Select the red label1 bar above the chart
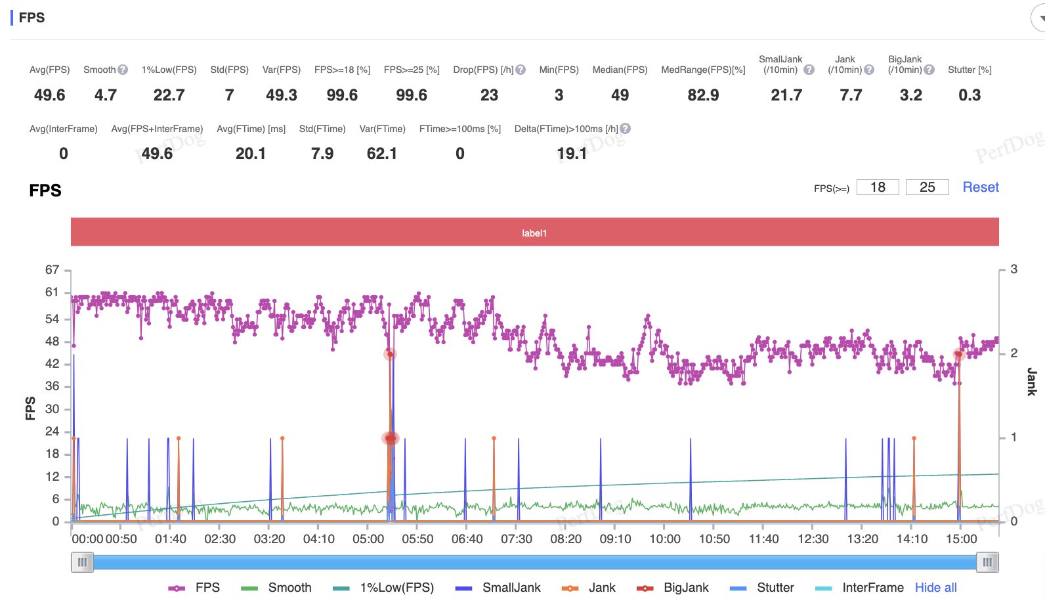 coord(534,233)
